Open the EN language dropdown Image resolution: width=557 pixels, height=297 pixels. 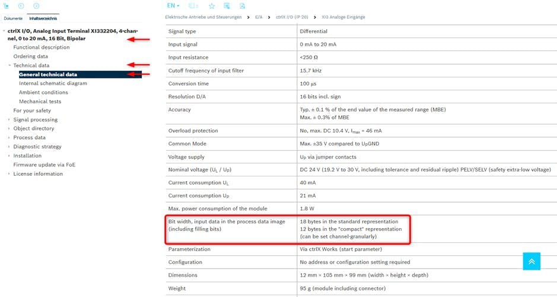click(173, 6)
